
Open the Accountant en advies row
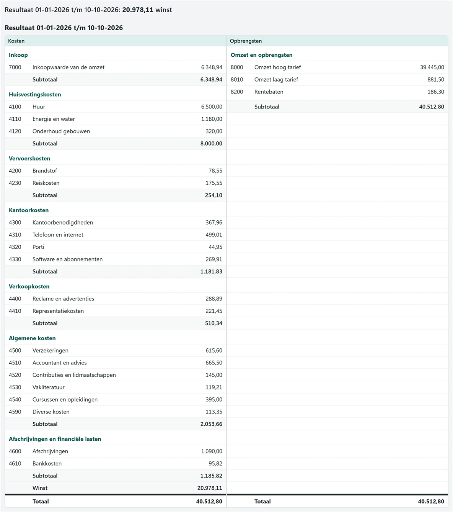116,363
